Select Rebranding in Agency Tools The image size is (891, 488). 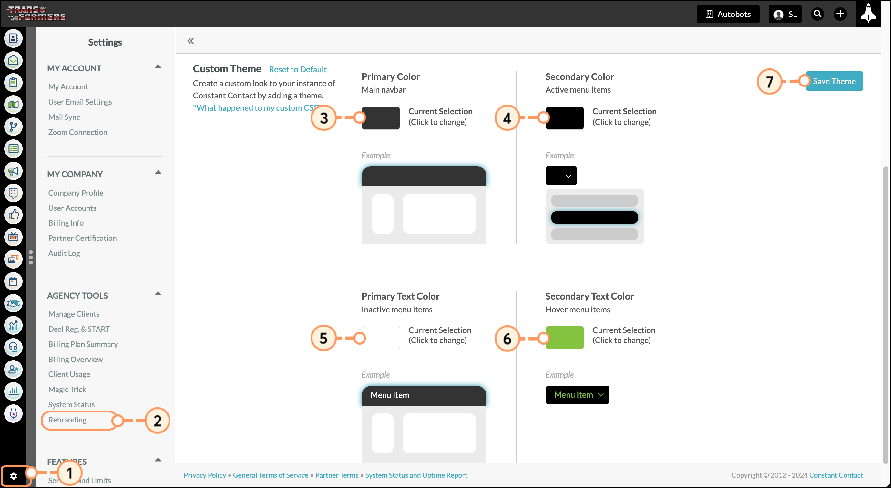[x=67, y=420]
